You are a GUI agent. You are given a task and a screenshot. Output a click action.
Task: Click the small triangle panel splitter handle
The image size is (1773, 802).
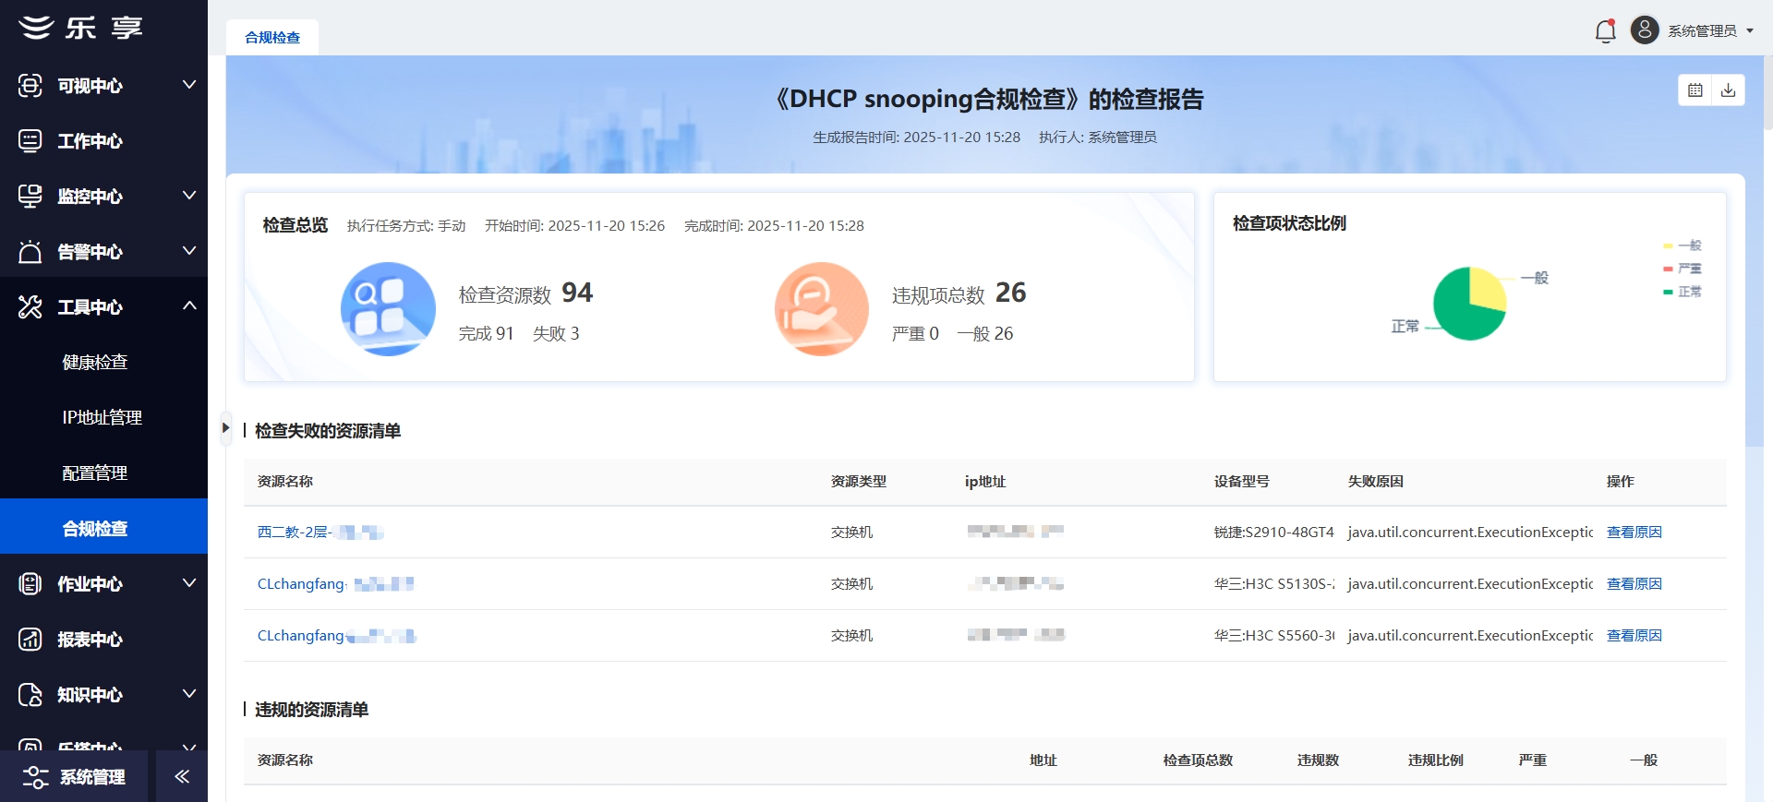(224, 427)
